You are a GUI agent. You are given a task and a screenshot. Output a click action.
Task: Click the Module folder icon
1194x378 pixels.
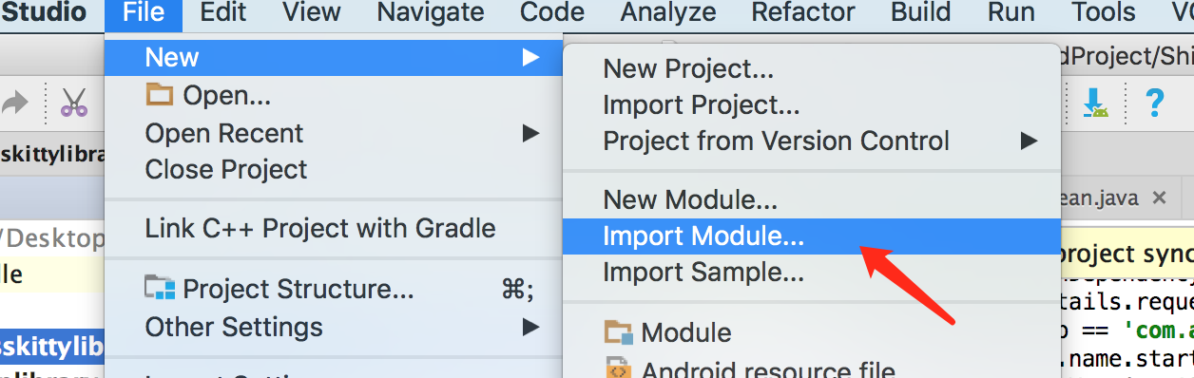[619, 332]
